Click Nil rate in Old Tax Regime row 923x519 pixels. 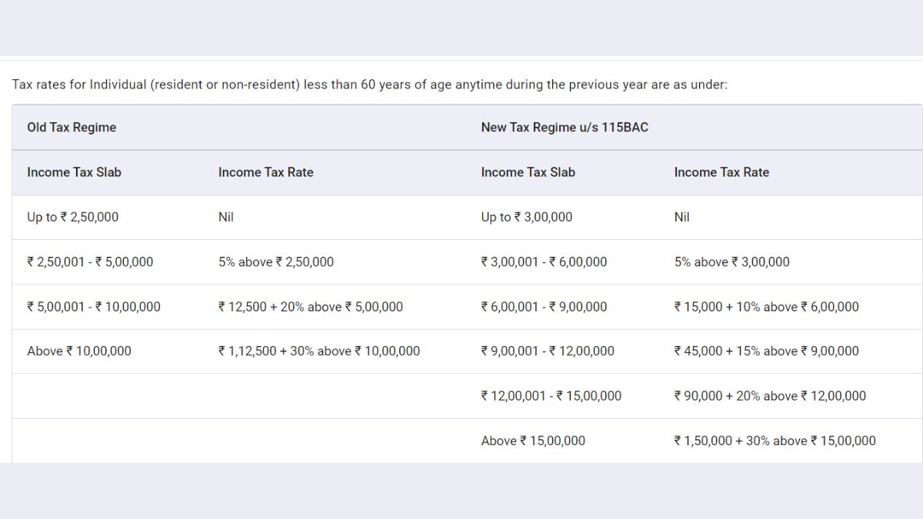click(225, 217)
